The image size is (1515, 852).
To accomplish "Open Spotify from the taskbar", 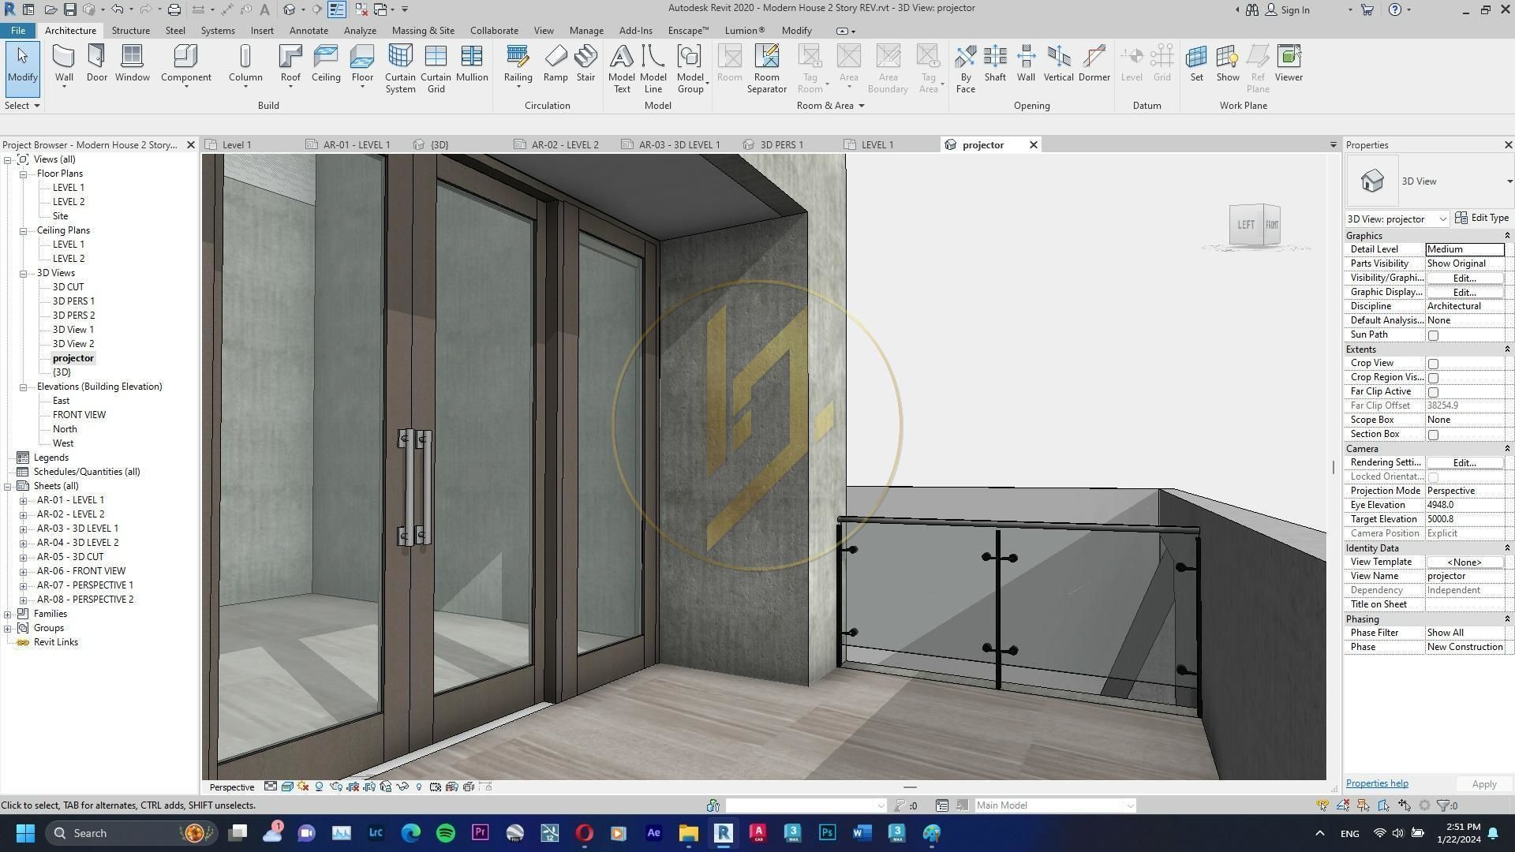I will point(445,833).
